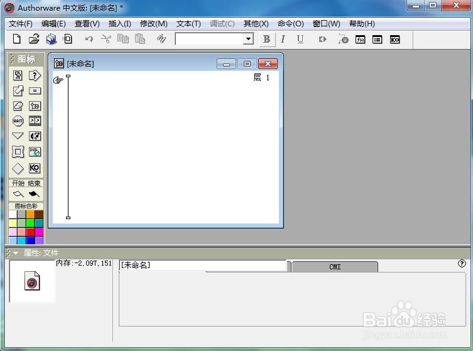The width and height of the screenshot is (473, 351).
Task: Cut with the scissors toolbar icon
Action: (x=106, y=39)
